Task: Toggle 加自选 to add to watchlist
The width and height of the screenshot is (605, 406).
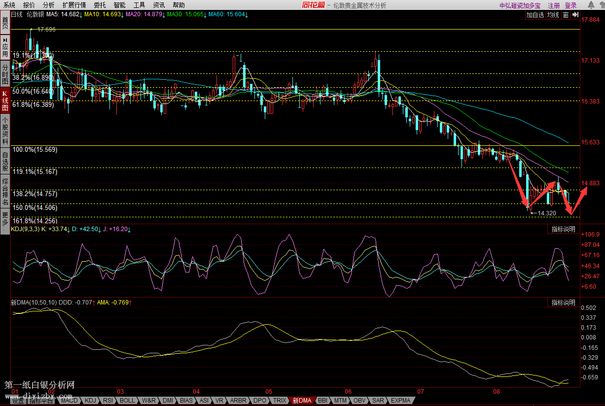Action: (535, 15)
